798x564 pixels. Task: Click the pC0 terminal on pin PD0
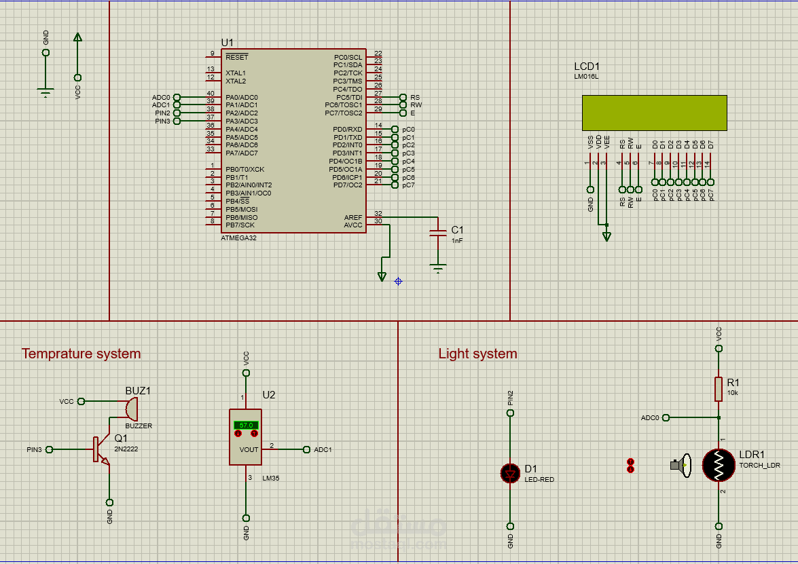click(x=395, y=129)
